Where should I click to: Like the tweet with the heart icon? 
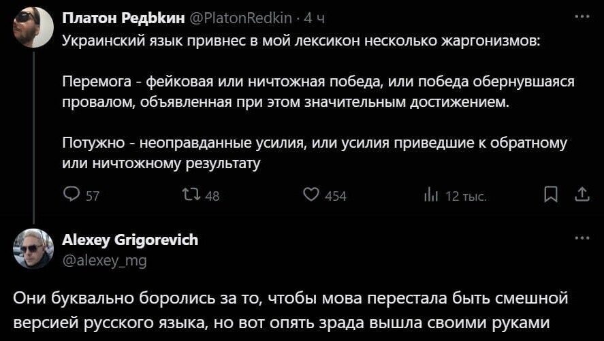tap(311, 195)
